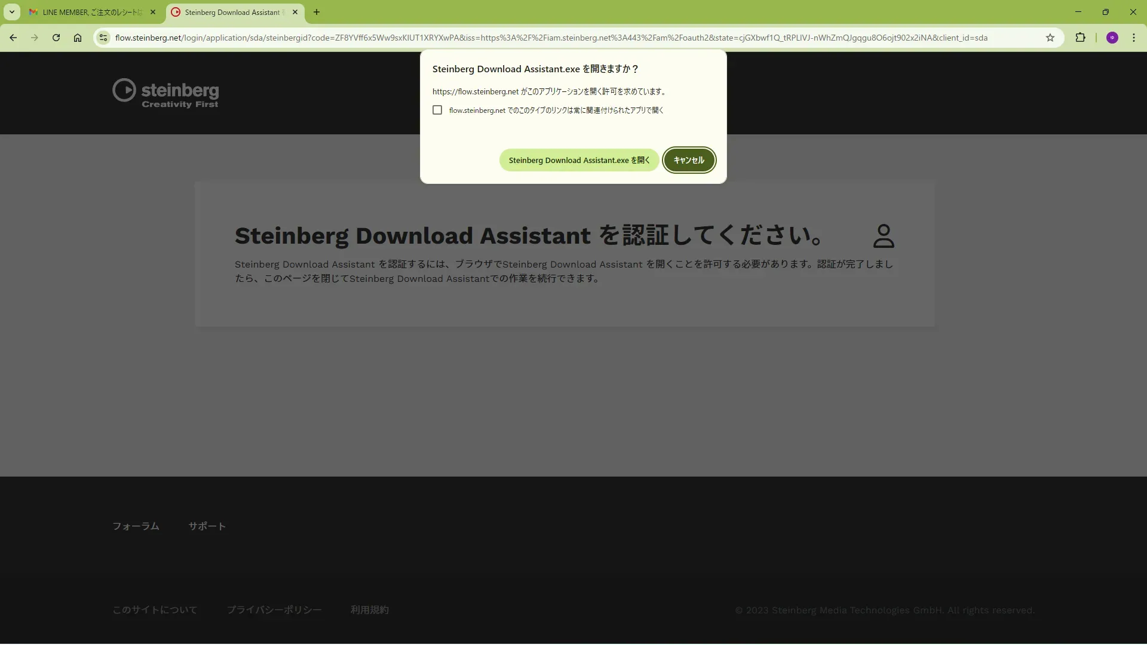Reload the current page
Screen dimensions: 1147x645
56,38
